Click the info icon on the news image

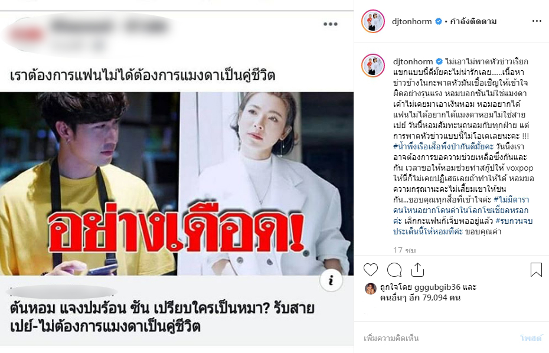click(x=331, y=280)
